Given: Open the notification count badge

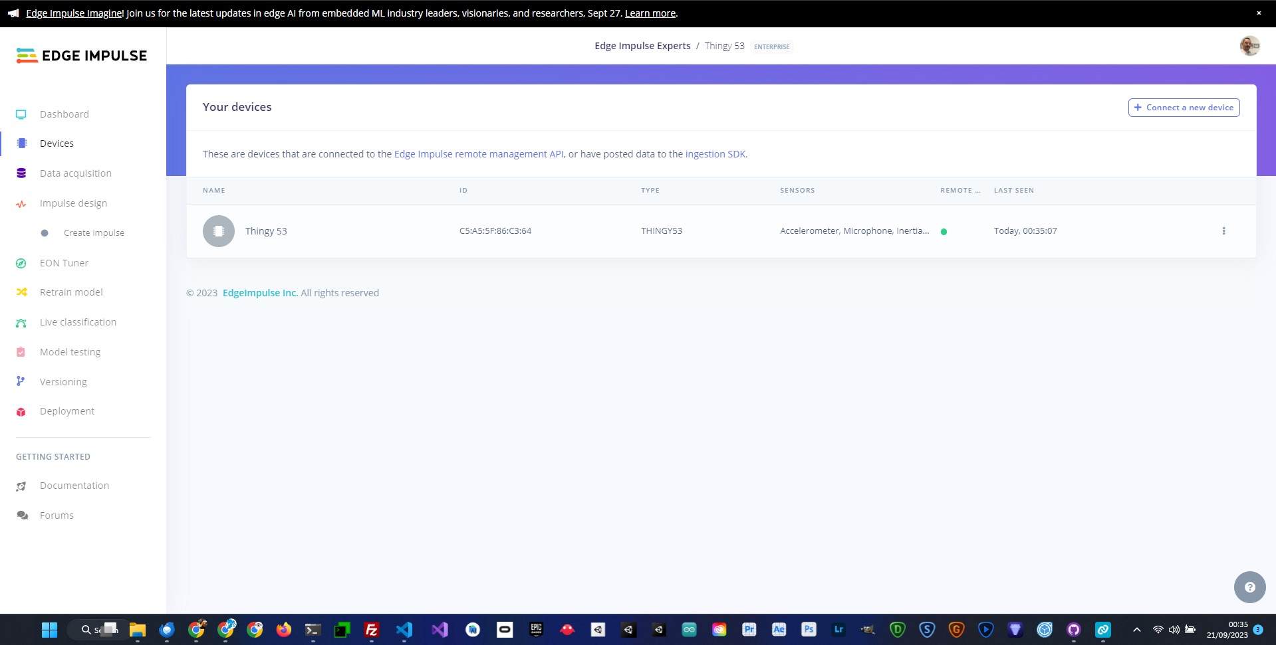Looking at the screenshot, I should (1258, 629).
